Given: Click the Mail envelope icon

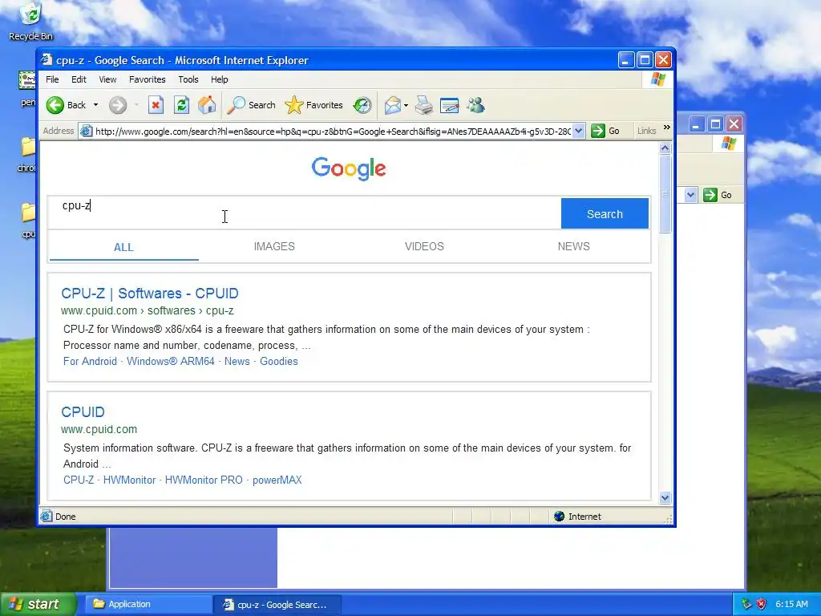Looking at the screenshot, I should click(x=392, y=105).
